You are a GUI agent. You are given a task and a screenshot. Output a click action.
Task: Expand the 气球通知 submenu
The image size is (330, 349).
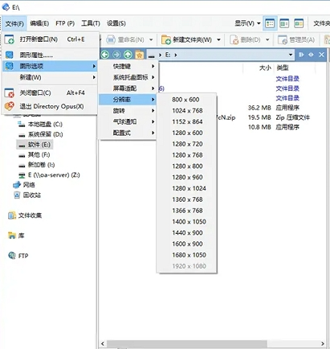(128, 121)
